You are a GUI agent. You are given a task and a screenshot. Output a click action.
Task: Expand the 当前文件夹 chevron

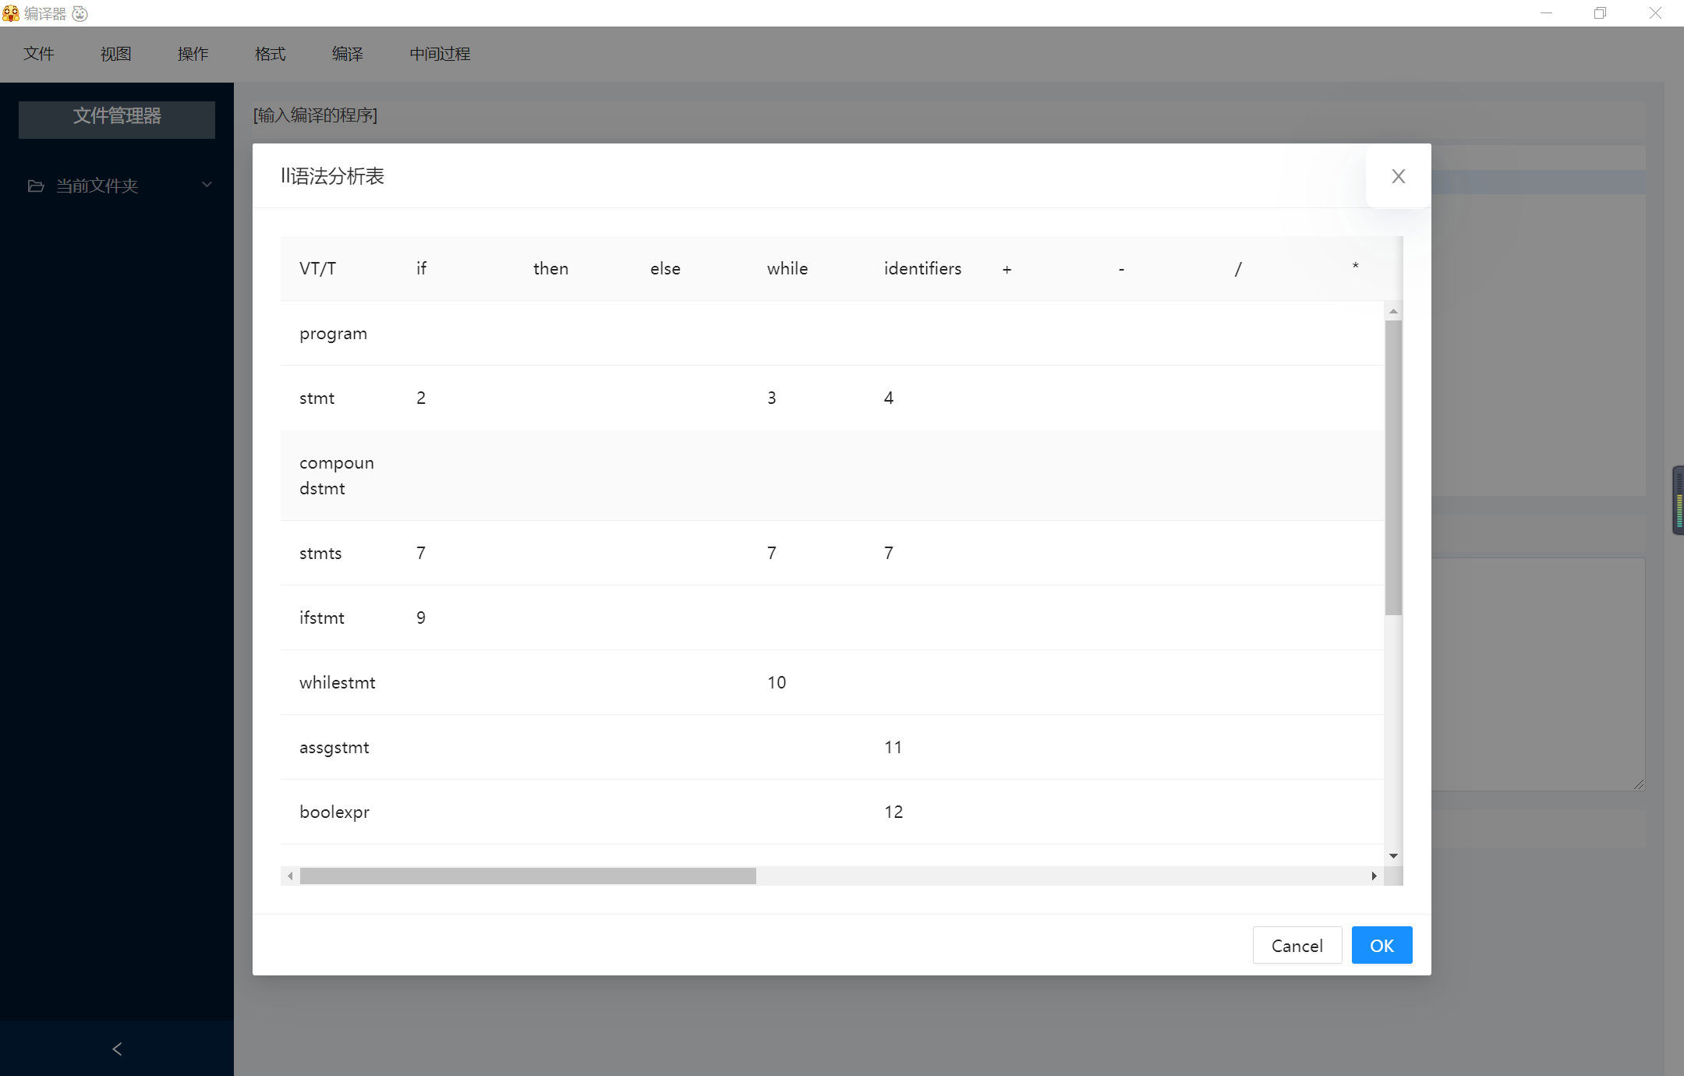click(207, 185)
